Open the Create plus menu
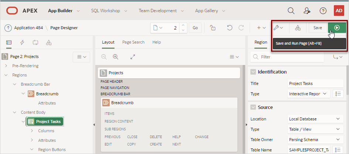 click(x=261, y=28)
